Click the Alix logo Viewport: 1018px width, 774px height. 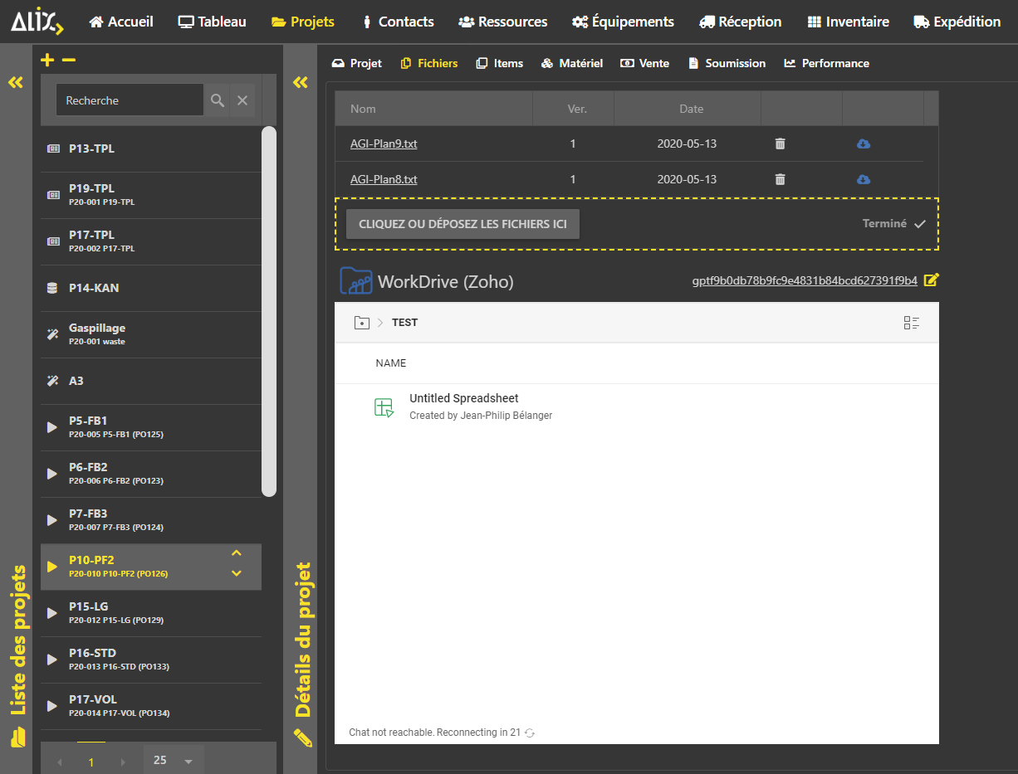tap(37, 22)
